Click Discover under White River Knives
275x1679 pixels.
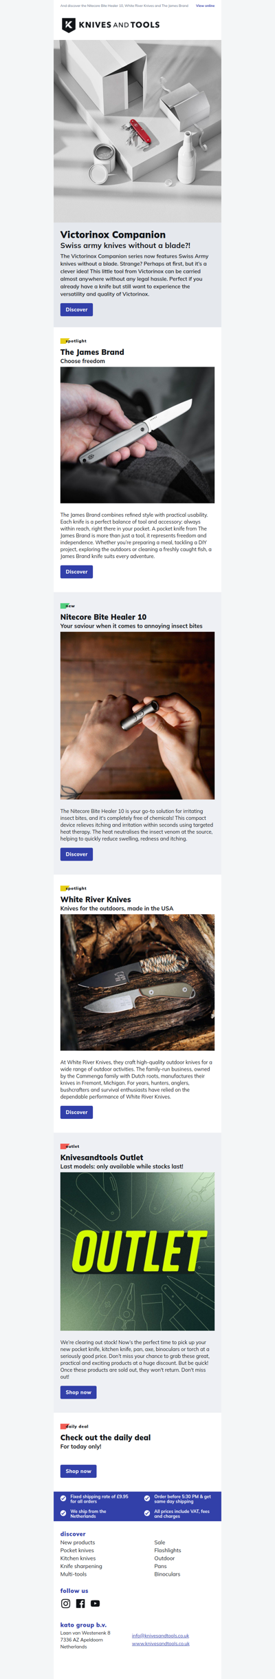click(76, 1112)
